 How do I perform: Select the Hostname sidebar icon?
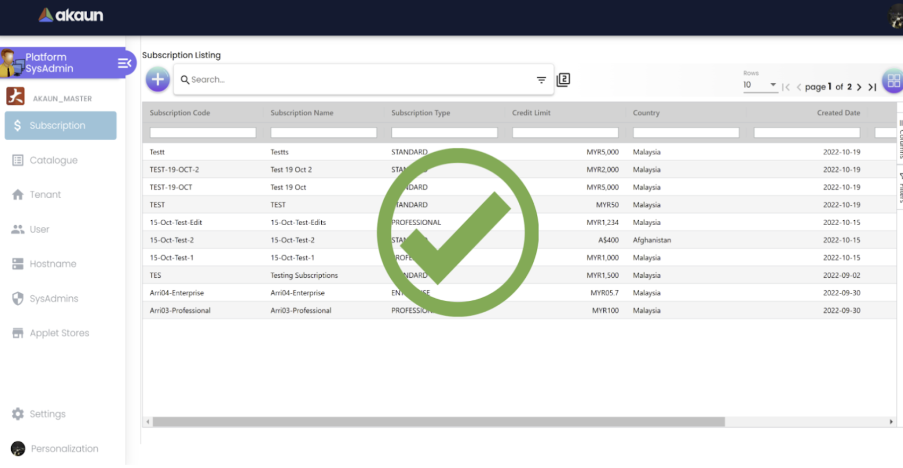[x=18, y=264]
